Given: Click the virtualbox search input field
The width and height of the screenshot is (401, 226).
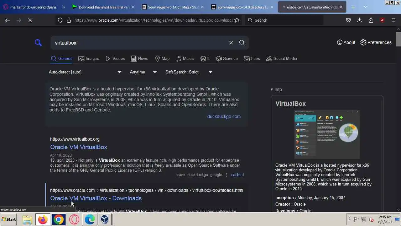Looking at the screenshot, I should click(x=139, y=43).
